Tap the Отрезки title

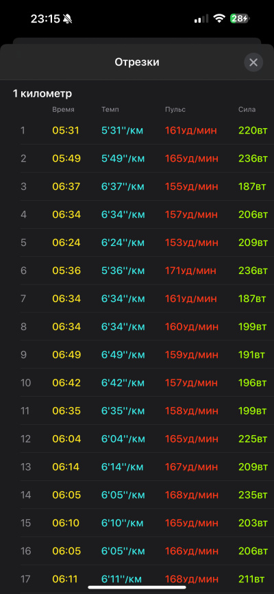[x=137, y=62]
